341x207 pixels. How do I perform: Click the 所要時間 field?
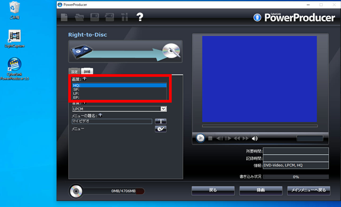coord(296,151)
